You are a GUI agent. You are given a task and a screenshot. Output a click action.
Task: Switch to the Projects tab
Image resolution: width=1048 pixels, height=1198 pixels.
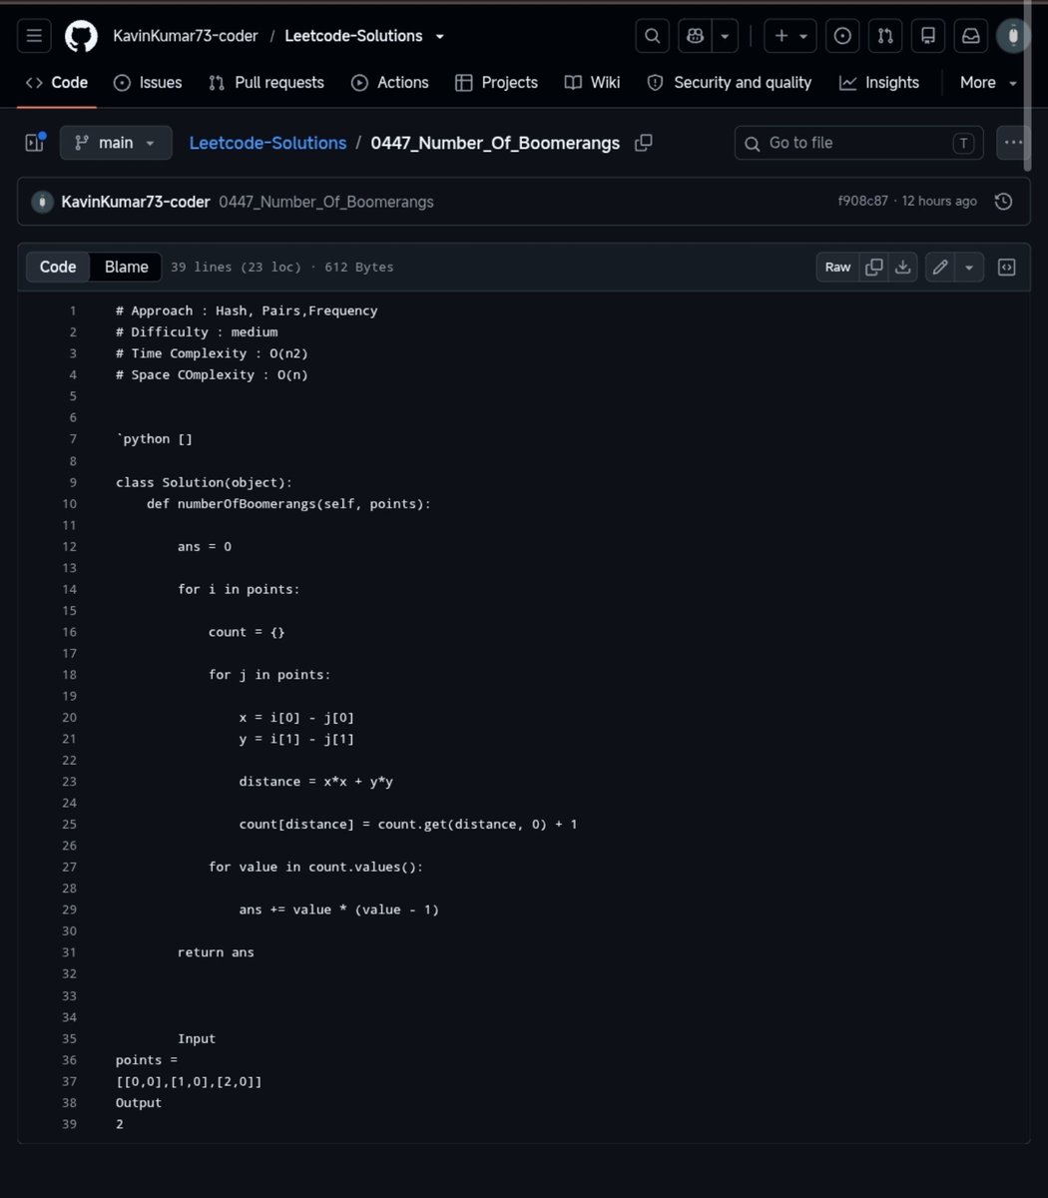click(496, 83)
